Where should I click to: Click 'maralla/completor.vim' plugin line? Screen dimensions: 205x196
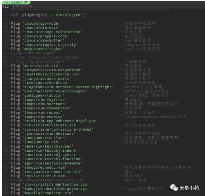pos(42,193)
